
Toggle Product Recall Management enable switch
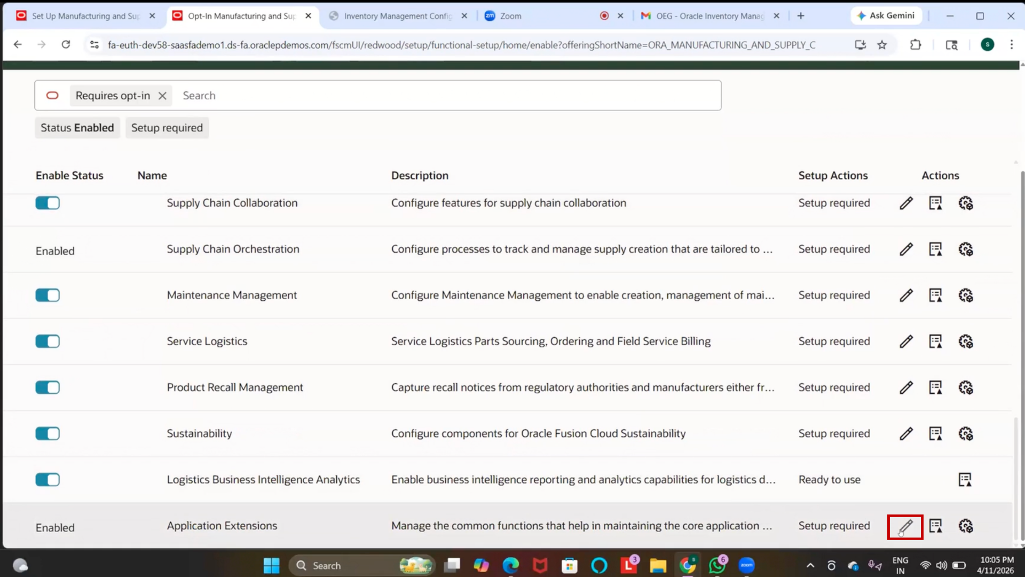pos(48,387)
